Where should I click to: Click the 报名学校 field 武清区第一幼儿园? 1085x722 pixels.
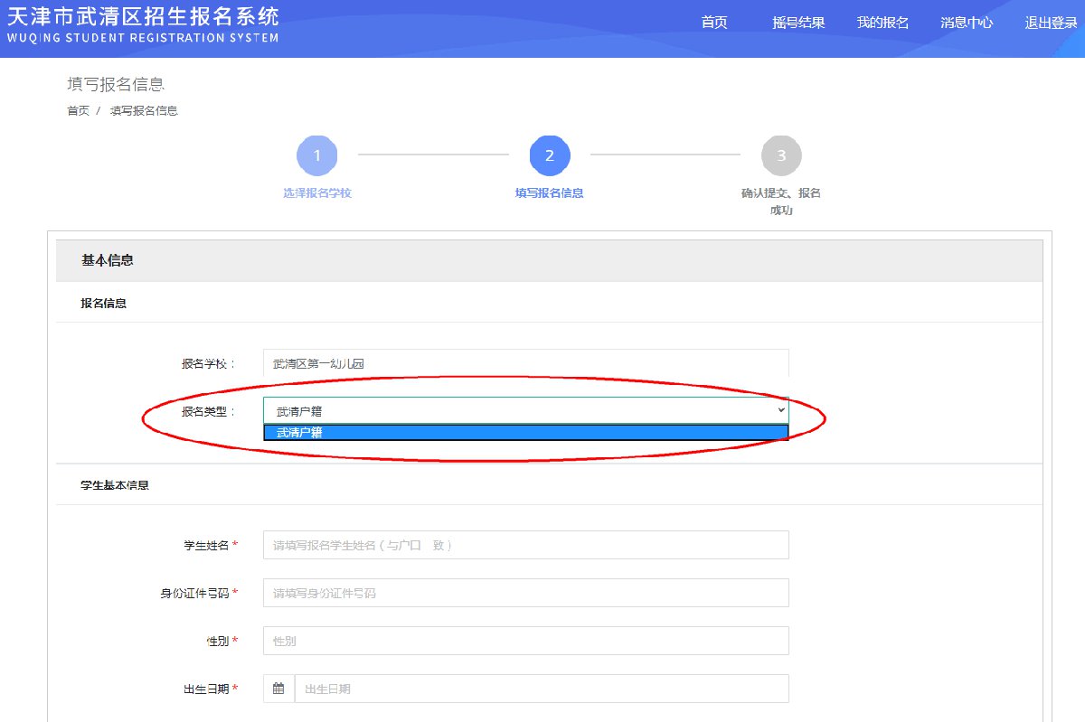(525, 363)
